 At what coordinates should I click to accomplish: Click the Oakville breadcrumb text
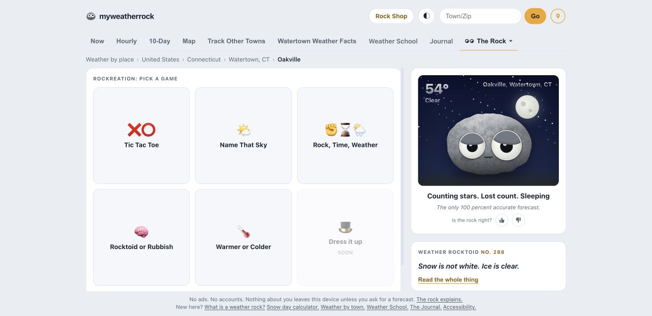[x=289, y=60]
